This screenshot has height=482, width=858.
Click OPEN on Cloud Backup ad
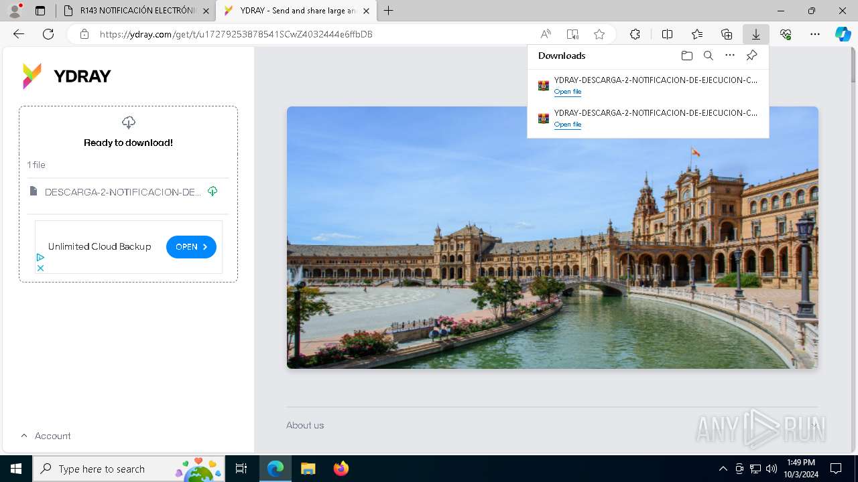coord(191,247)
